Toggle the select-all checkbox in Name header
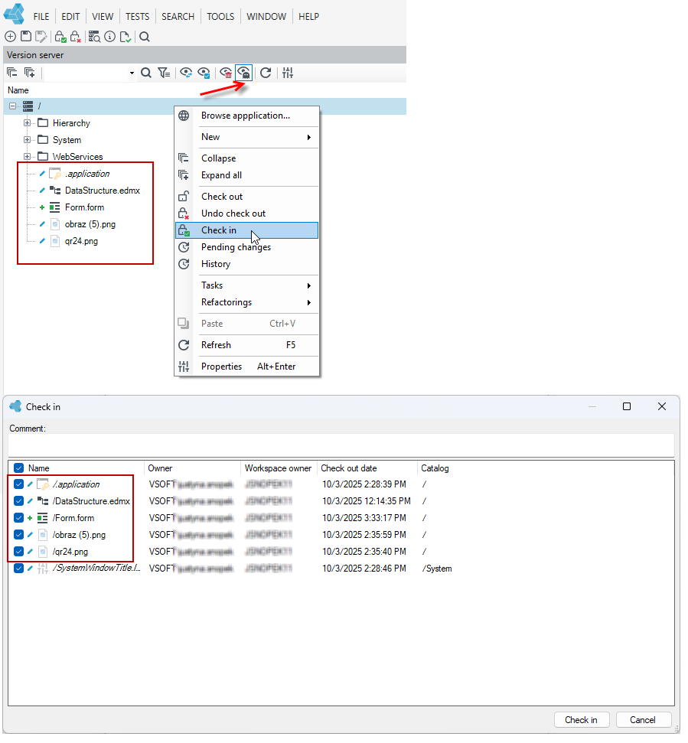 click(x=18, y=468)
